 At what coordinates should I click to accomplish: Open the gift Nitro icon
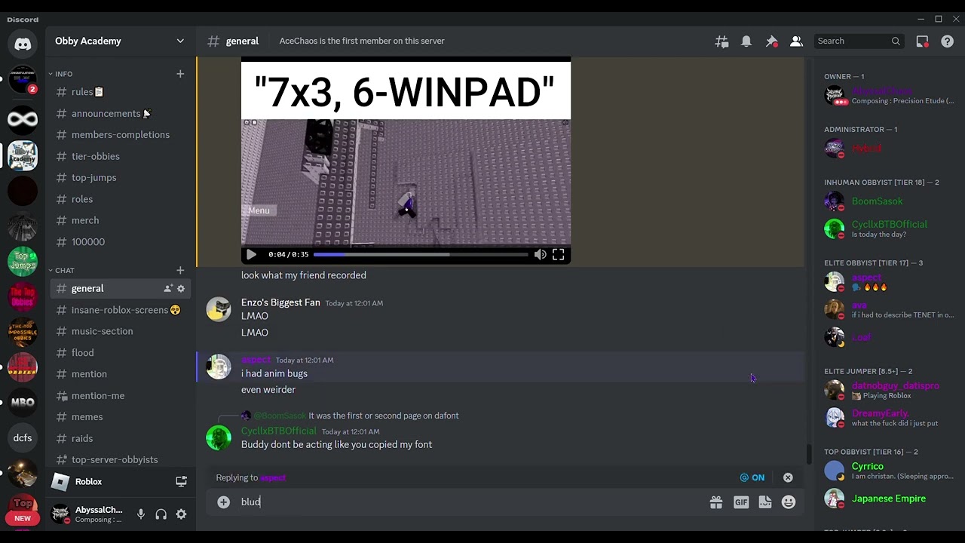coord(716,502)
